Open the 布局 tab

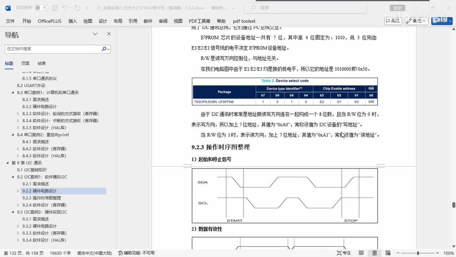(x=118, y=21)
